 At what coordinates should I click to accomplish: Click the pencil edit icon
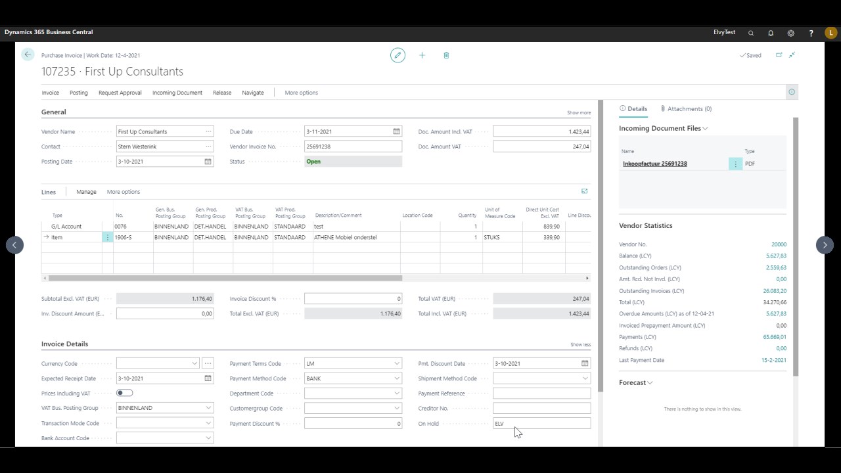(398, 55)
